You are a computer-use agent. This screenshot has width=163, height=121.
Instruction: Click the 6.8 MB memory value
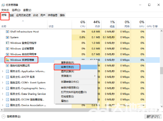click(96, 32)
